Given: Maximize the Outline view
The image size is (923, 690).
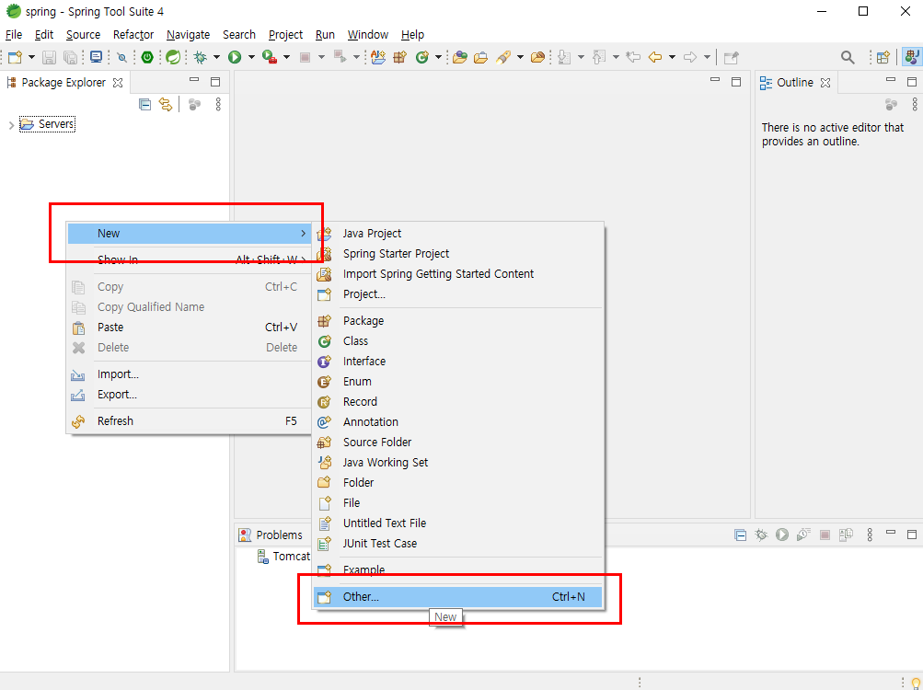Looking at the screenshot, I should click(x=912, y=82).
